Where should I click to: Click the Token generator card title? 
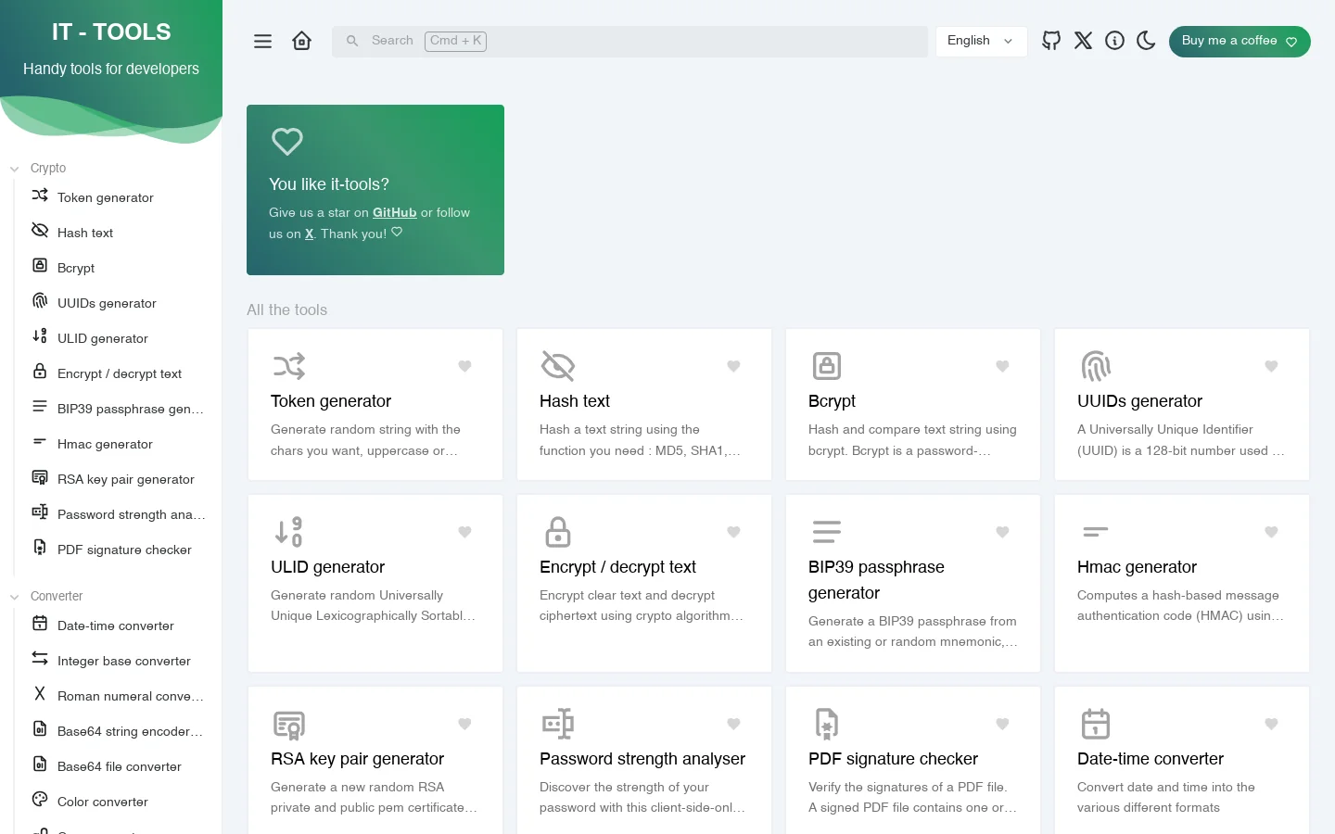[331, 401]
